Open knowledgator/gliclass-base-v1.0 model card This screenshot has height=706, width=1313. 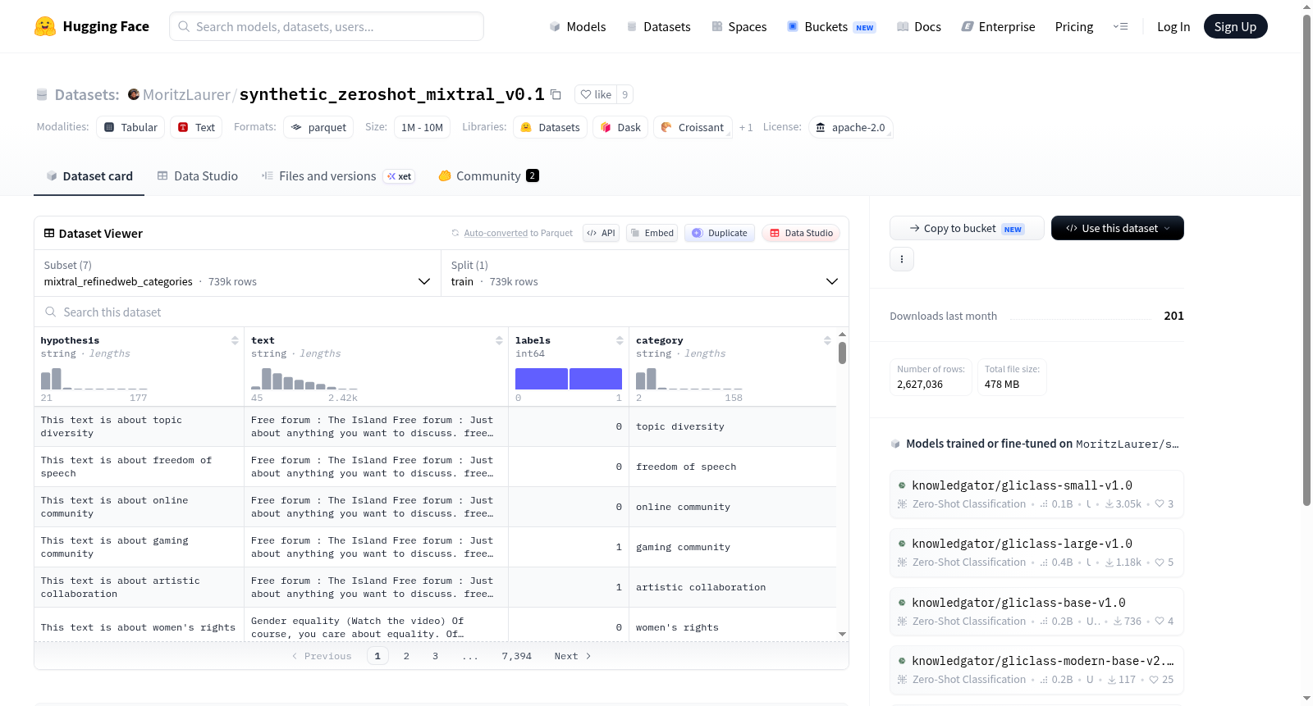1036,611
